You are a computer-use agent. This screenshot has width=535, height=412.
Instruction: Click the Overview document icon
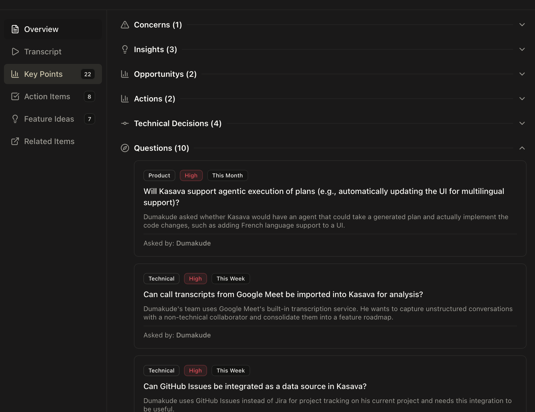pos(15,29)
